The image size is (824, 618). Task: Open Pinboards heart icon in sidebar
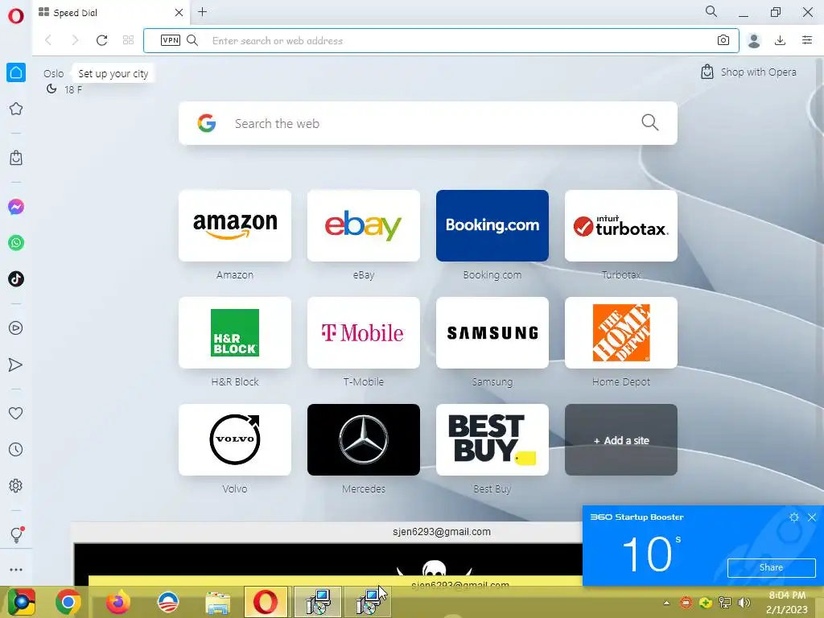(16, 414)
